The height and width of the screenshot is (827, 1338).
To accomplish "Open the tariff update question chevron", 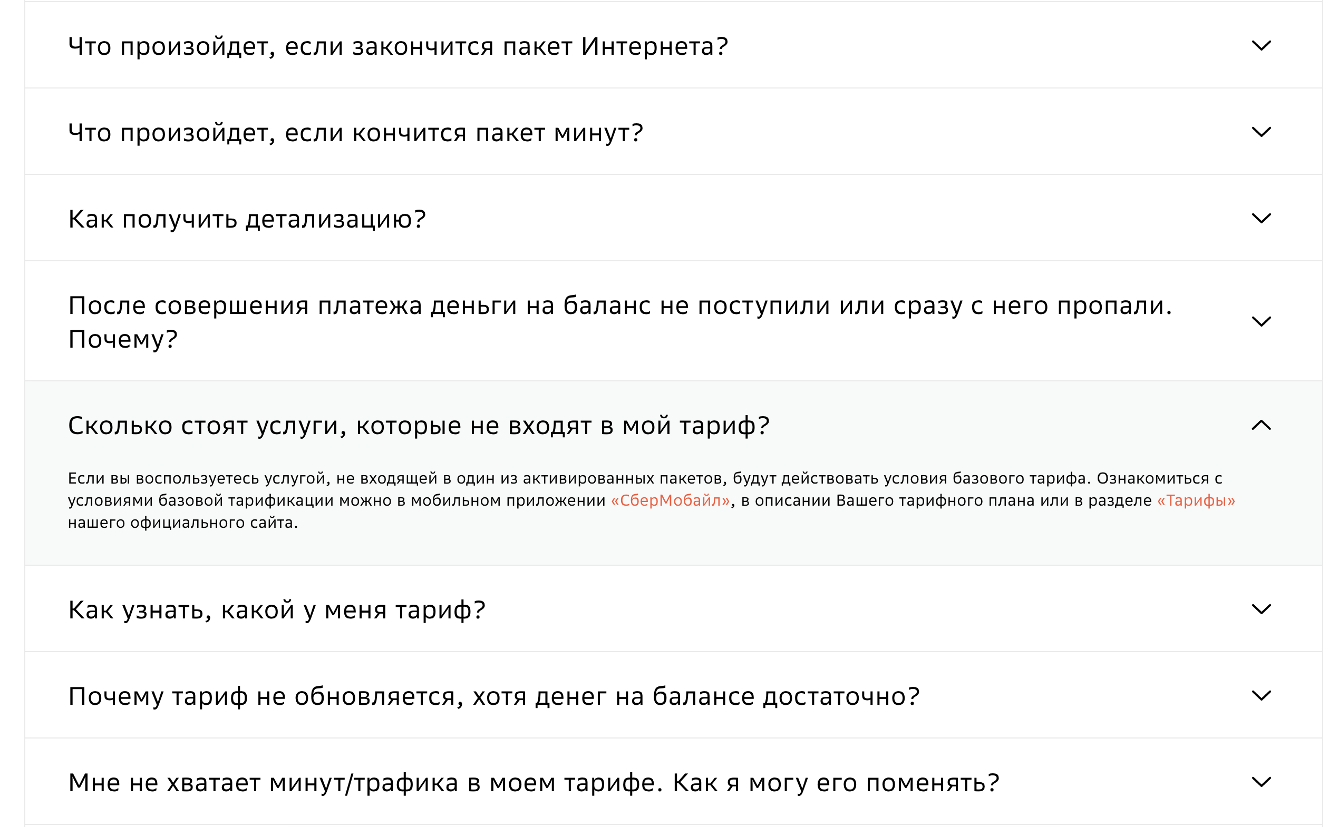I will click(x=1262, y=695).
